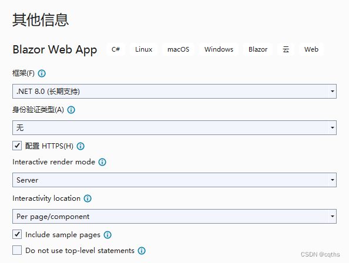
Task: Click info icon for top-level statements option
Action: pos(142,251)
